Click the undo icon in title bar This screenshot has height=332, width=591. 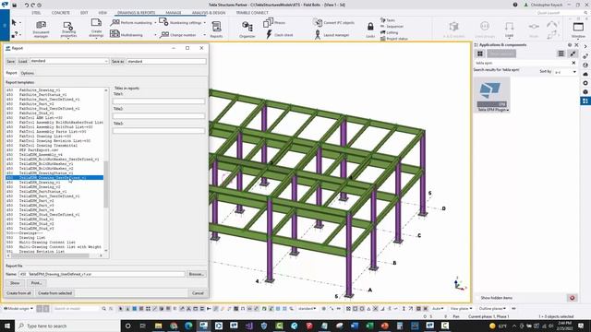tap(27, 5)
